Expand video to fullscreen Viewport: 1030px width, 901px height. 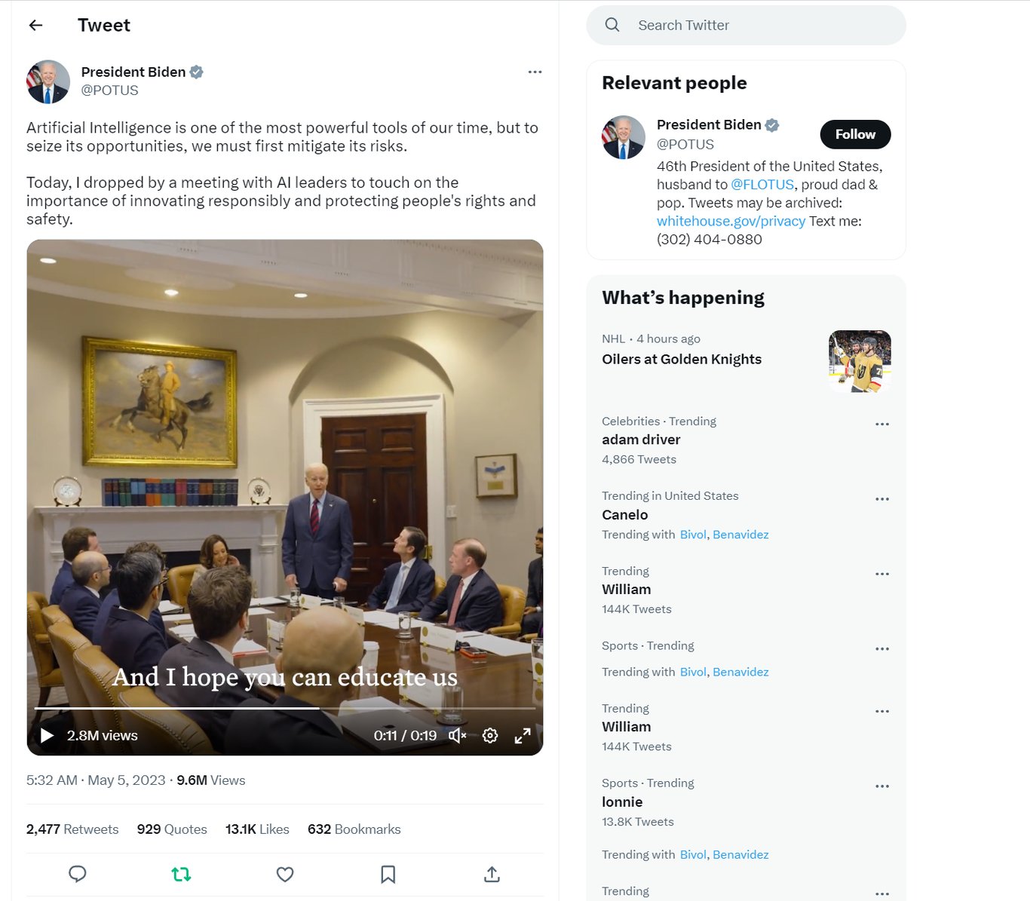point(523,736)
